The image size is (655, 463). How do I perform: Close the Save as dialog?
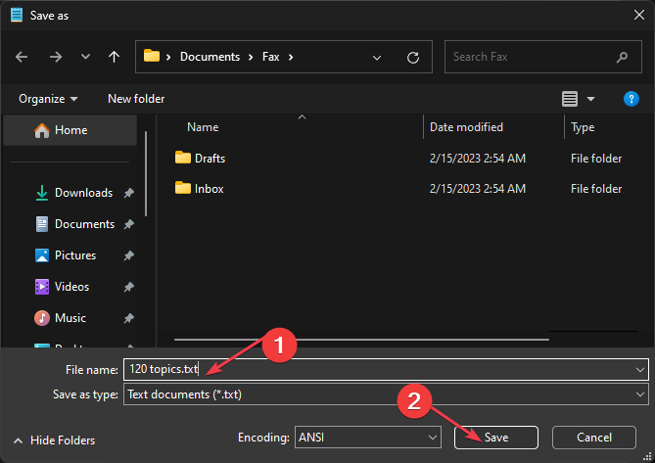tap(638, 15)
